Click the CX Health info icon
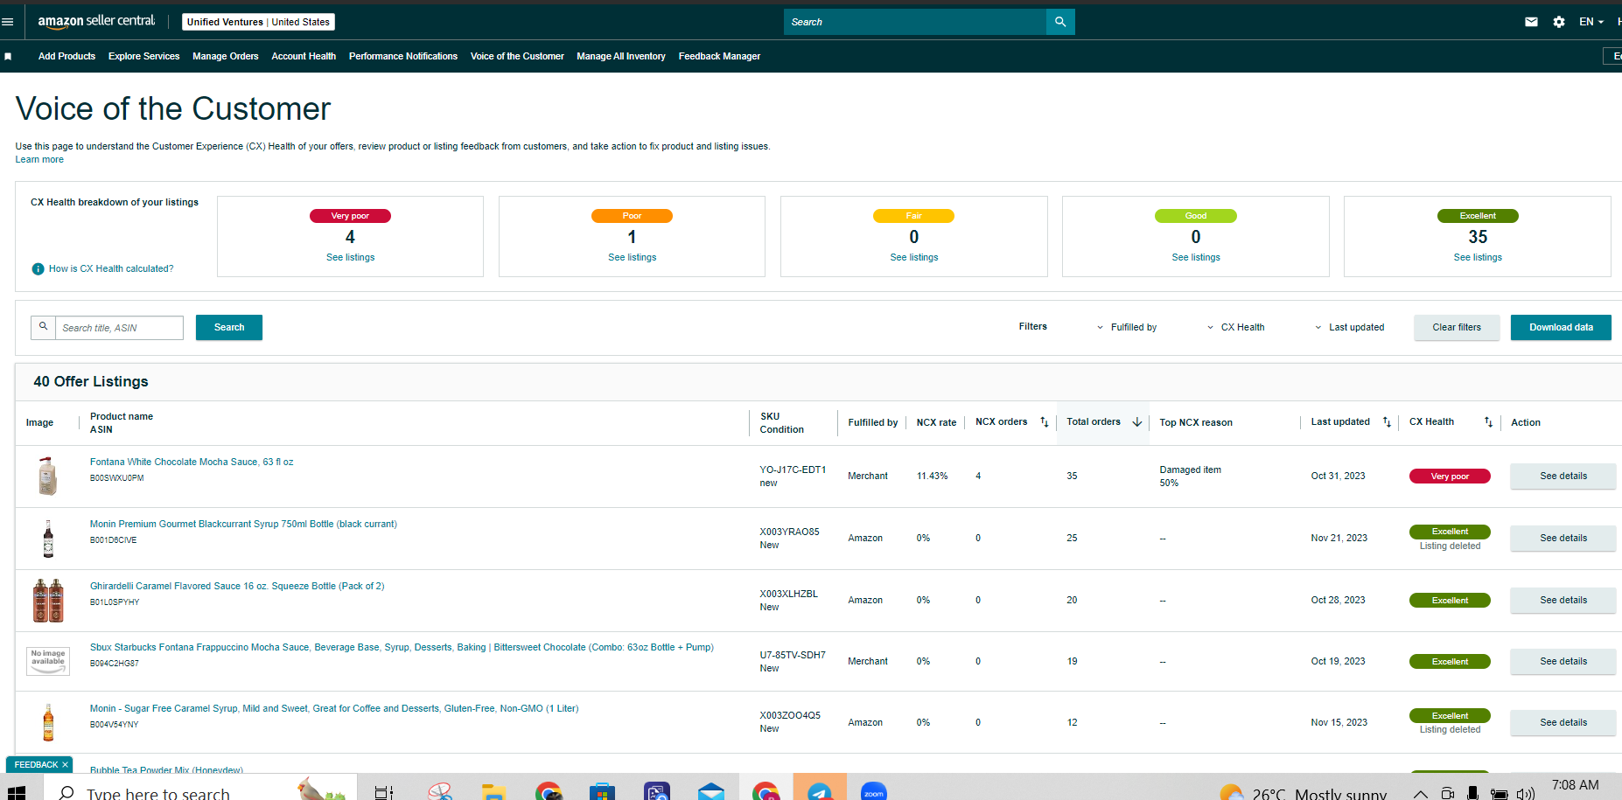The image size is (1622, 800). point(38,269)
